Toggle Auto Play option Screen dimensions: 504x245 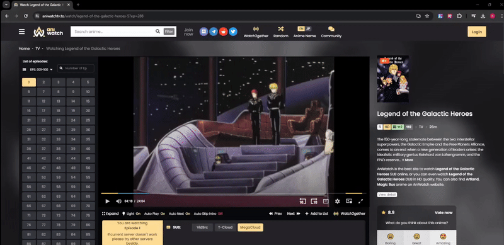[x=154, y=214]
